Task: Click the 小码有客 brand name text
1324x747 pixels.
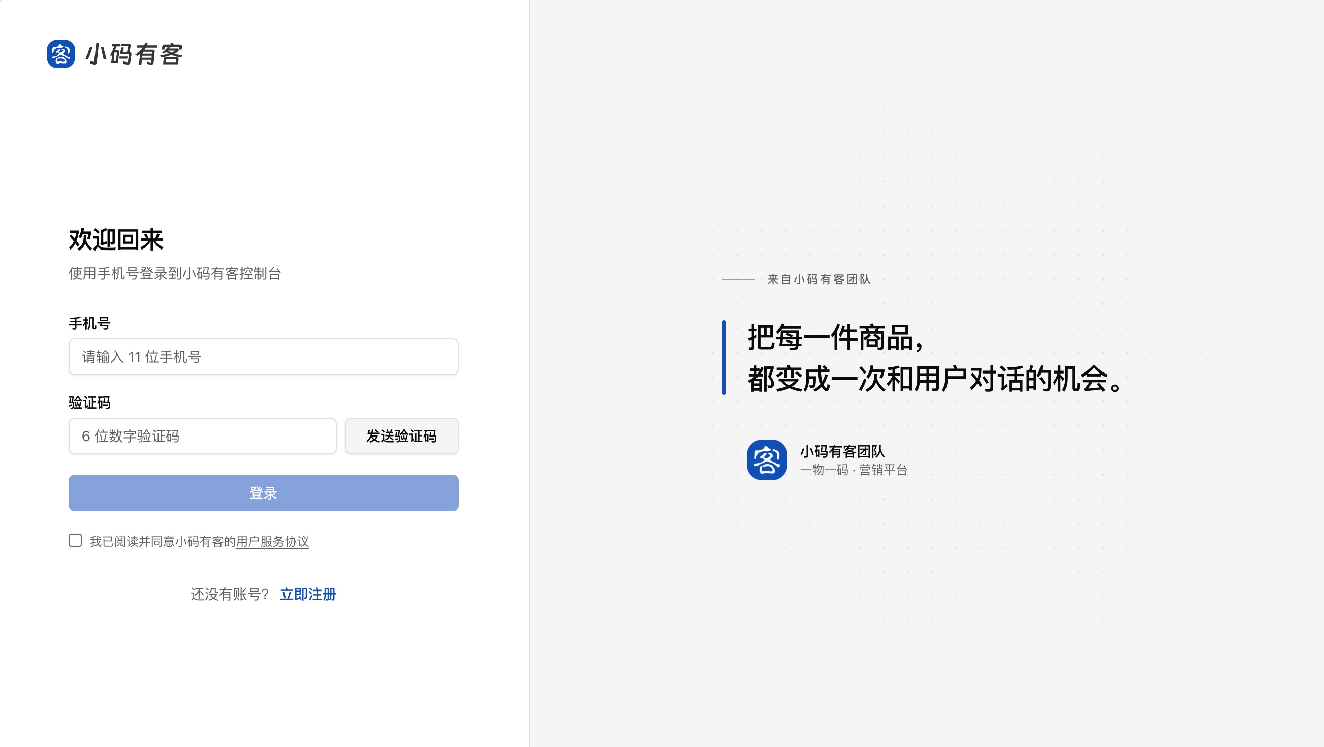Action: pyautogui.click(x=134, y=54)
